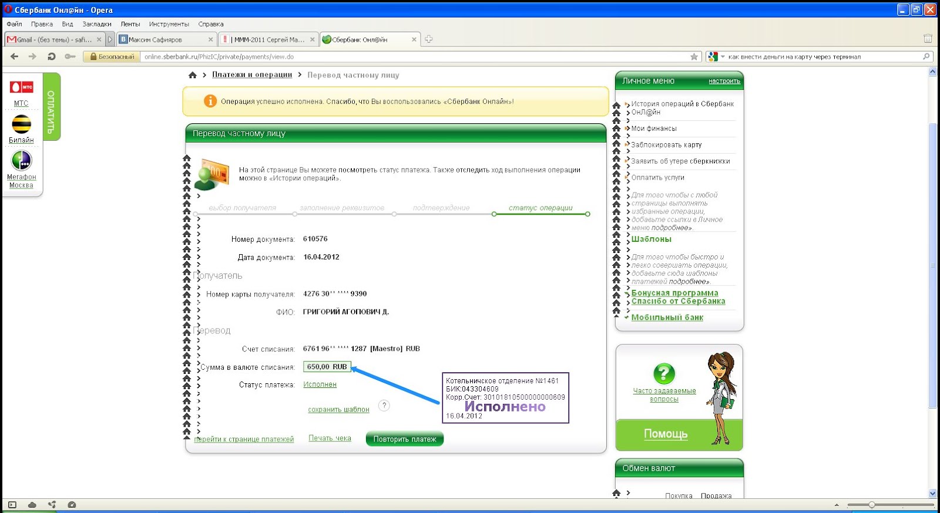The height and width of the screenshot is (513, 940).
Task: Click the info icon in the success notice
Action: coord(210,101)
